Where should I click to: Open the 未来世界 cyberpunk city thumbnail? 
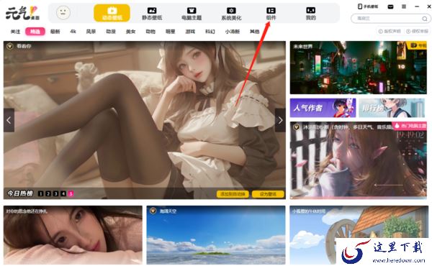click(358, 68)
